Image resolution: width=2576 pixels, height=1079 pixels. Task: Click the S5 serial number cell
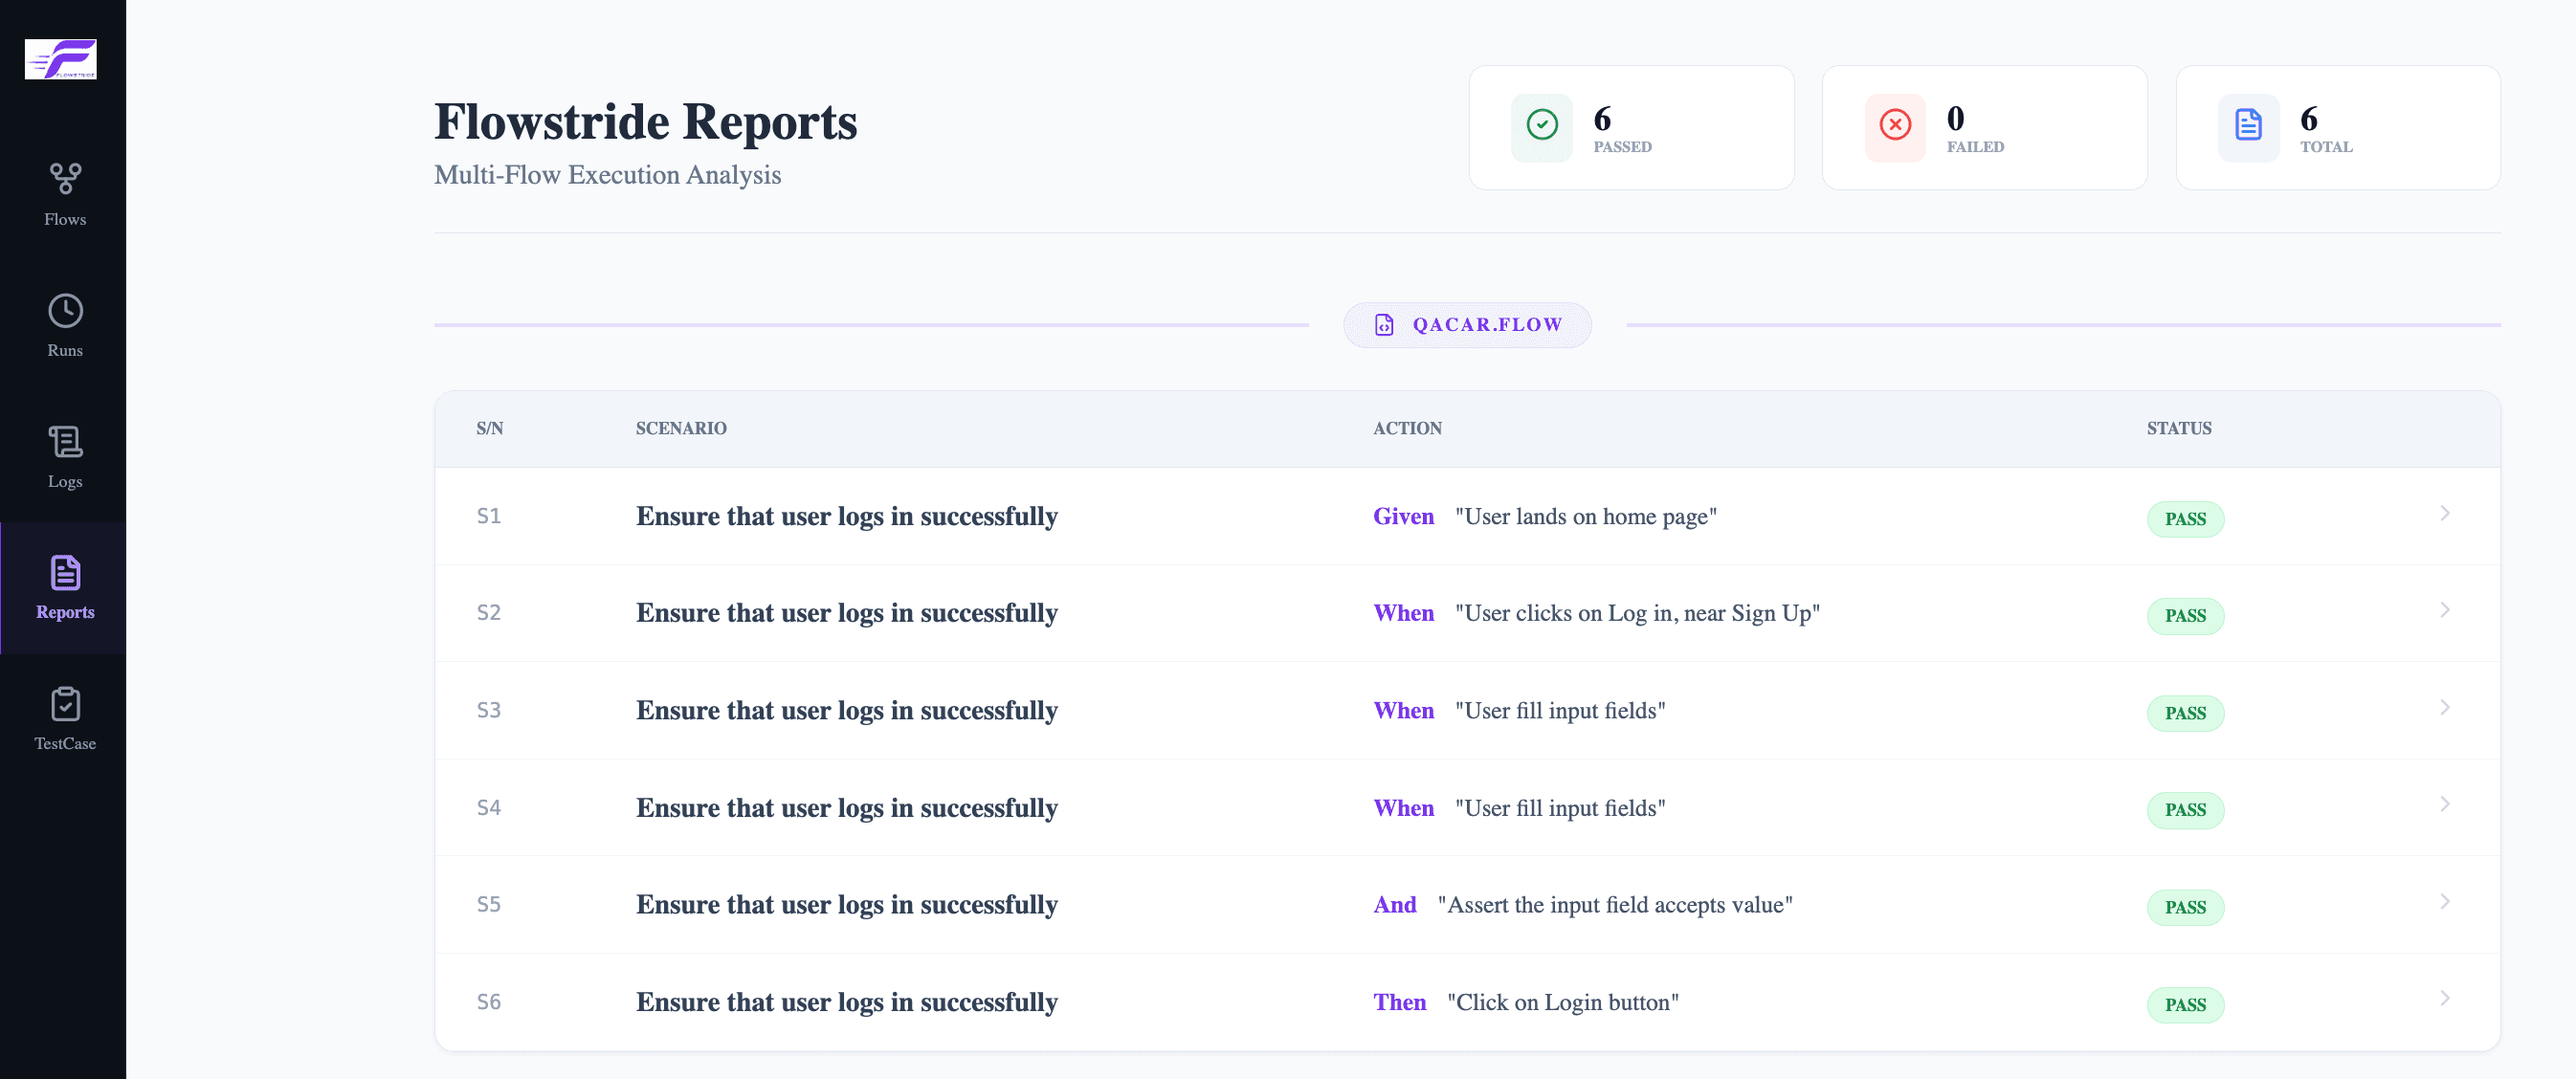coord(489,904)
